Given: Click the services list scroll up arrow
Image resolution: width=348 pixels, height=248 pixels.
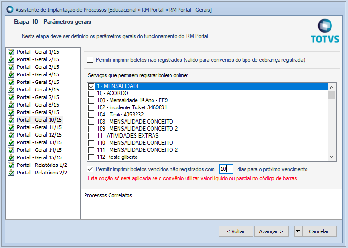Looking at the screenshot, I should pyautogui.click(x=332, y=87).
